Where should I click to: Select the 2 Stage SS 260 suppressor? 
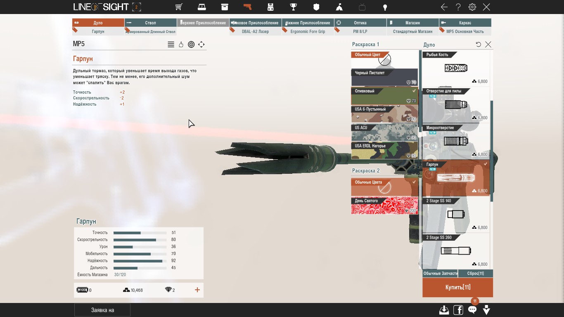coord(456,251)
